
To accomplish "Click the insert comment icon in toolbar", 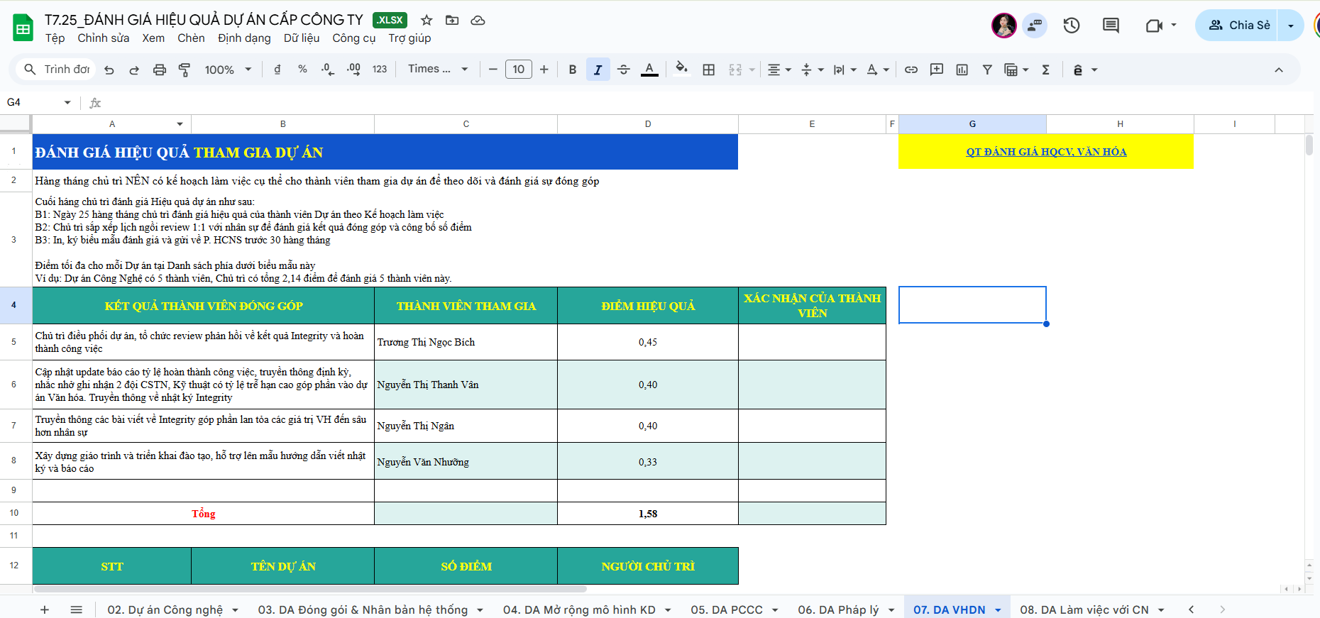I will 937,70.
